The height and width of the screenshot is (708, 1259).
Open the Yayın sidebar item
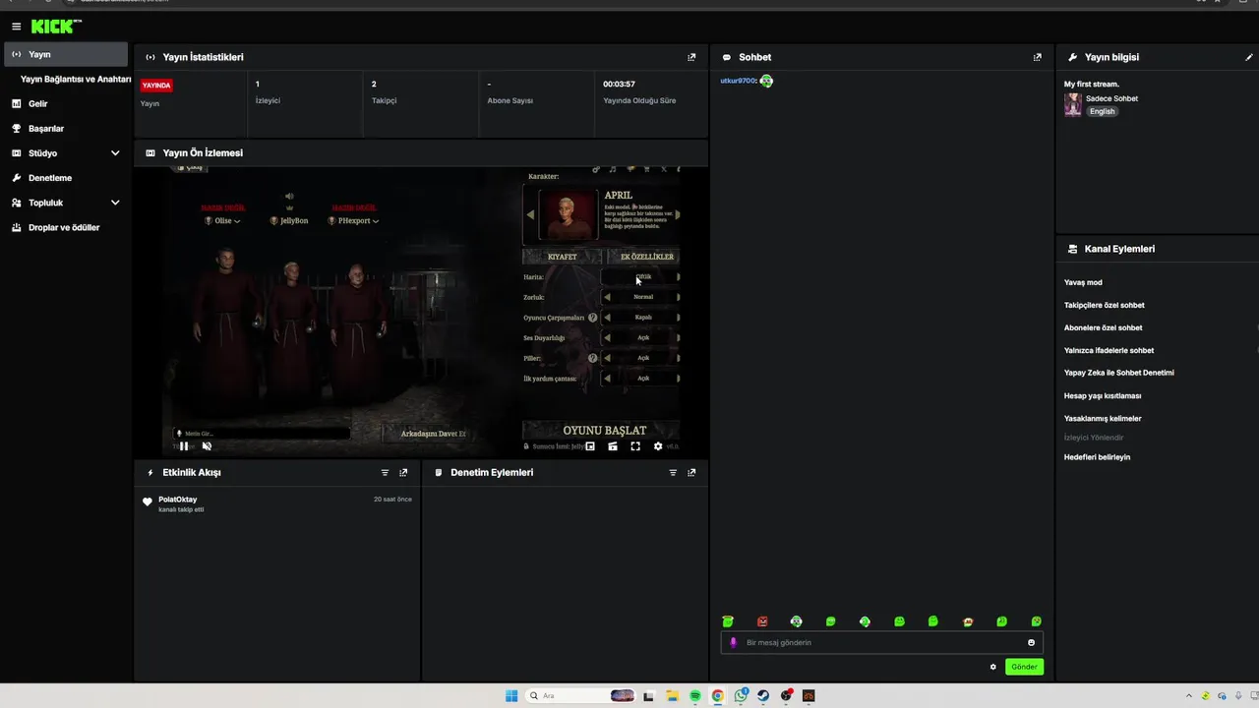66,54
